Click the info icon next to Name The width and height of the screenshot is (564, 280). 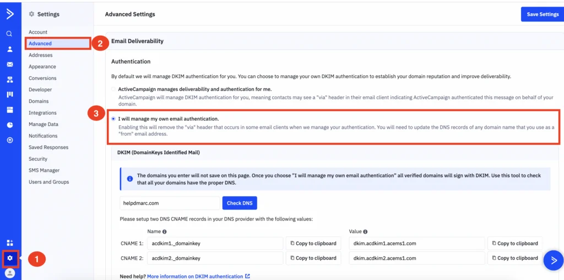tap(164, 232)
